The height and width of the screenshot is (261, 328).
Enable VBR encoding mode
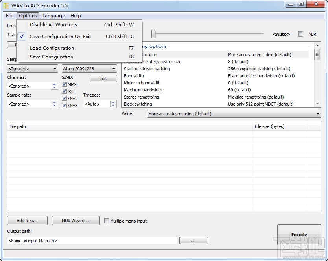[300, 34]
